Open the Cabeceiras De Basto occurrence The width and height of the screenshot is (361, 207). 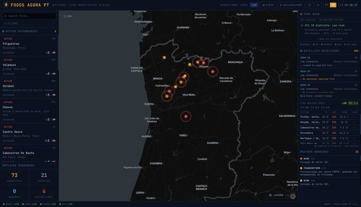tap(29, 153)
